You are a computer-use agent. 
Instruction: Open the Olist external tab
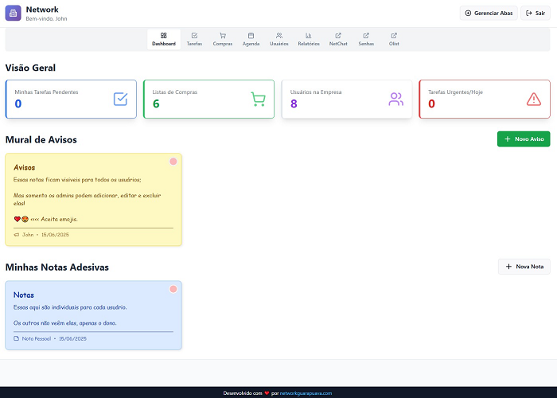(394, 39)
